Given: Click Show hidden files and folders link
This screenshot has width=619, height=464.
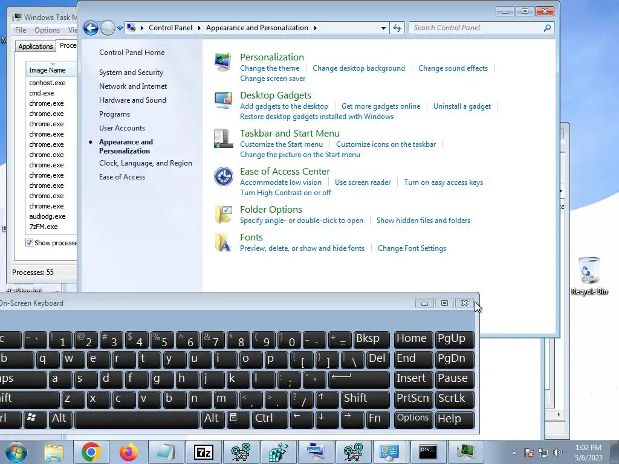Looking at the screenshot, I should [x=424, y=221].
